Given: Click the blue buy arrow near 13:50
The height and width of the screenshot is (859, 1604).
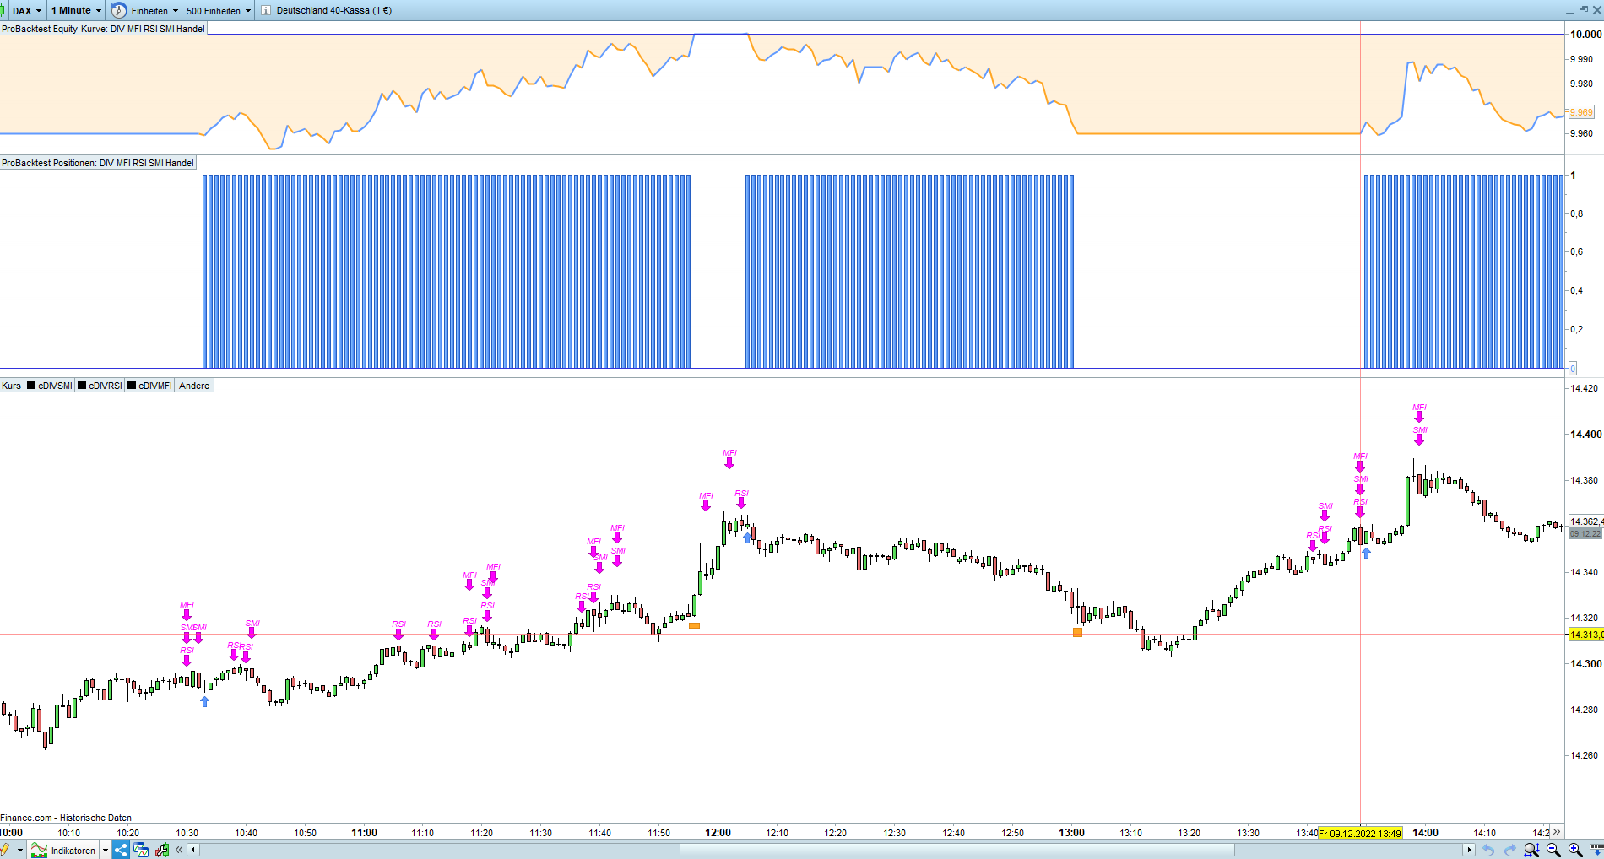Looking at the screenshot, I should (1366, 553).
